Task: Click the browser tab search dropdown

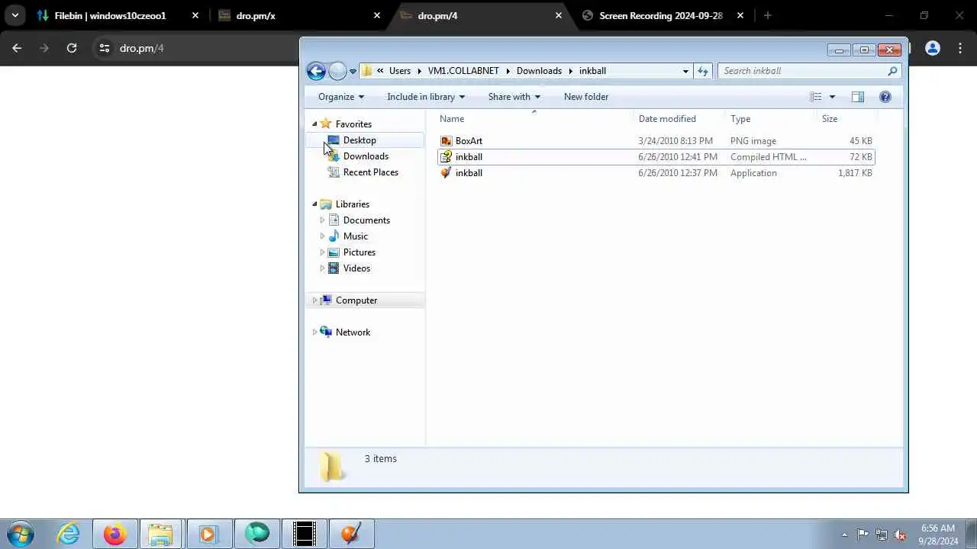Action: tap(15, 15)
